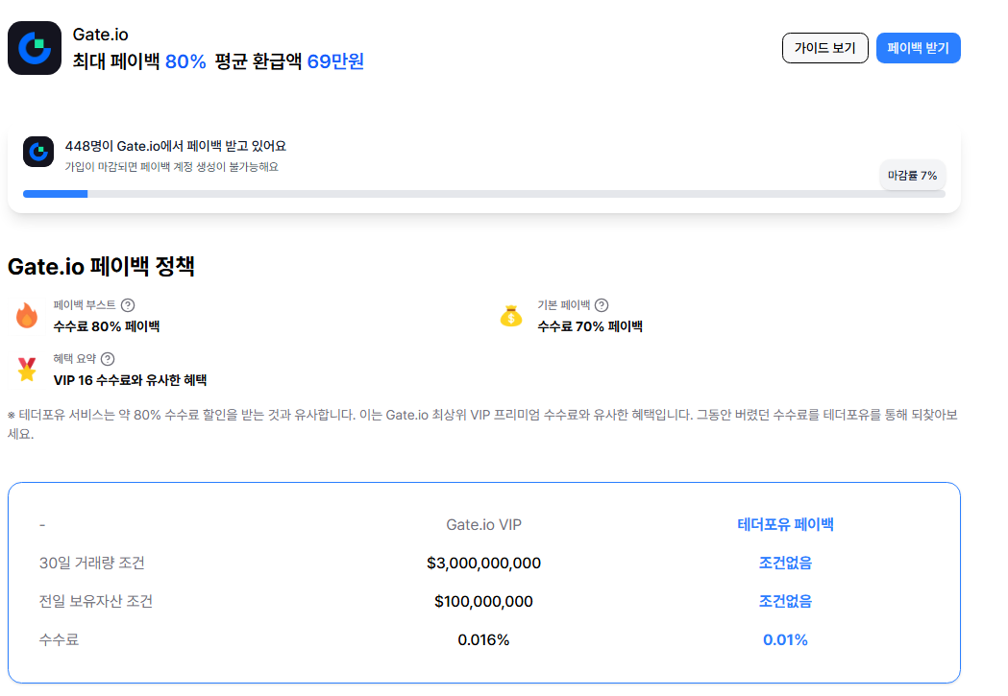The image size is (1008, 696).
Task: Click the 69만원 average refund amount
Action: pos(335,61)
